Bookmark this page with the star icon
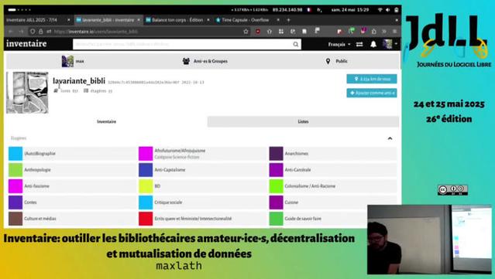 point(246,31)
